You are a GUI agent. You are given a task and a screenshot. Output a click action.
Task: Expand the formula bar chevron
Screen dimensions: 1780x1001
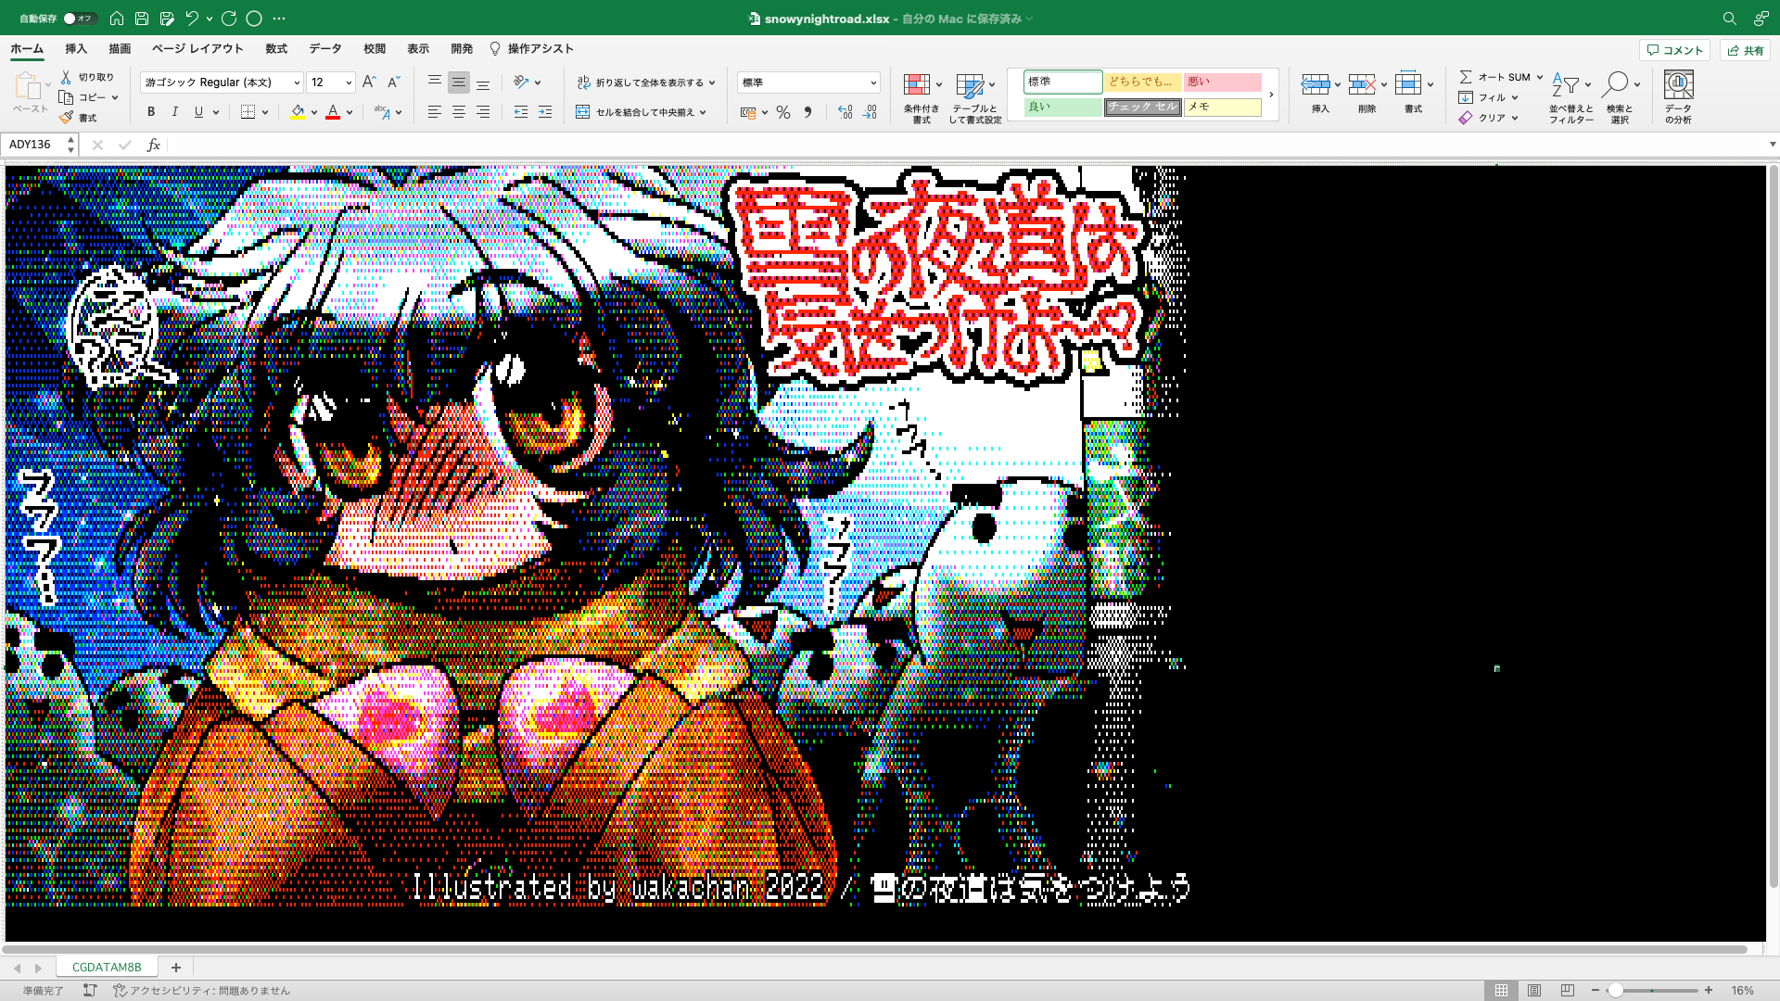tap(1772, 145)
